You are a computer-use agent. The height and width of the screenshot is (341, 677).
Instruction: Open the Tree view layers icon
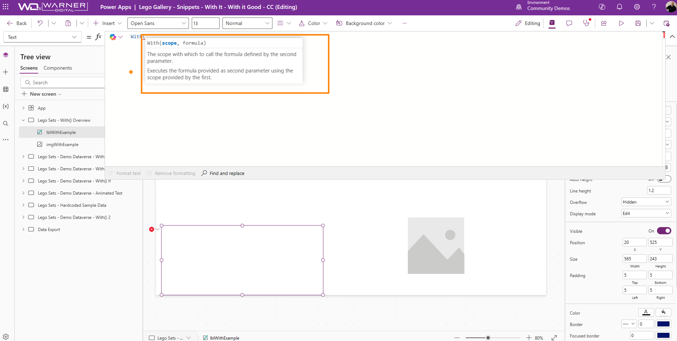point(6,55)
